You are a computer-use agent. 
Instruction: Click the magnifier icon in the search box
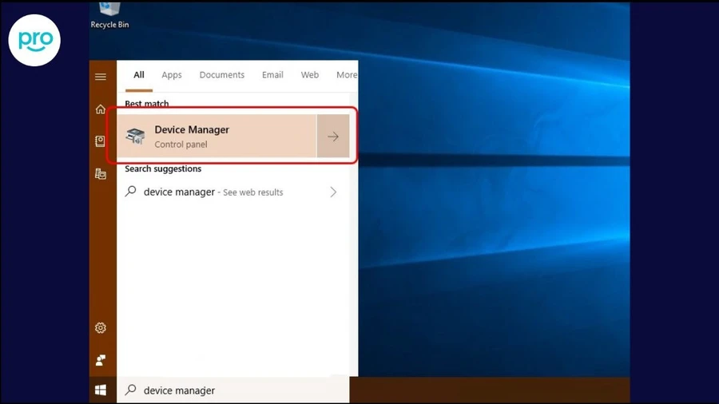tap(131, 390)
